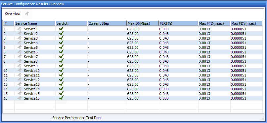Click the Max IR 625.00 in Service11 row
Viewport: 267px width, 123px height.
coord(133,75)
